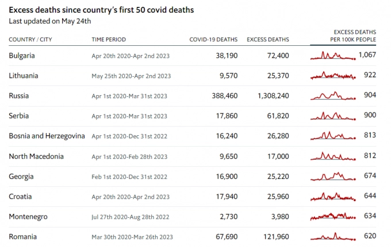Sort by Time Period column header
The width and height of the screenshot is (391, 247).
click(x=109, y=40)
